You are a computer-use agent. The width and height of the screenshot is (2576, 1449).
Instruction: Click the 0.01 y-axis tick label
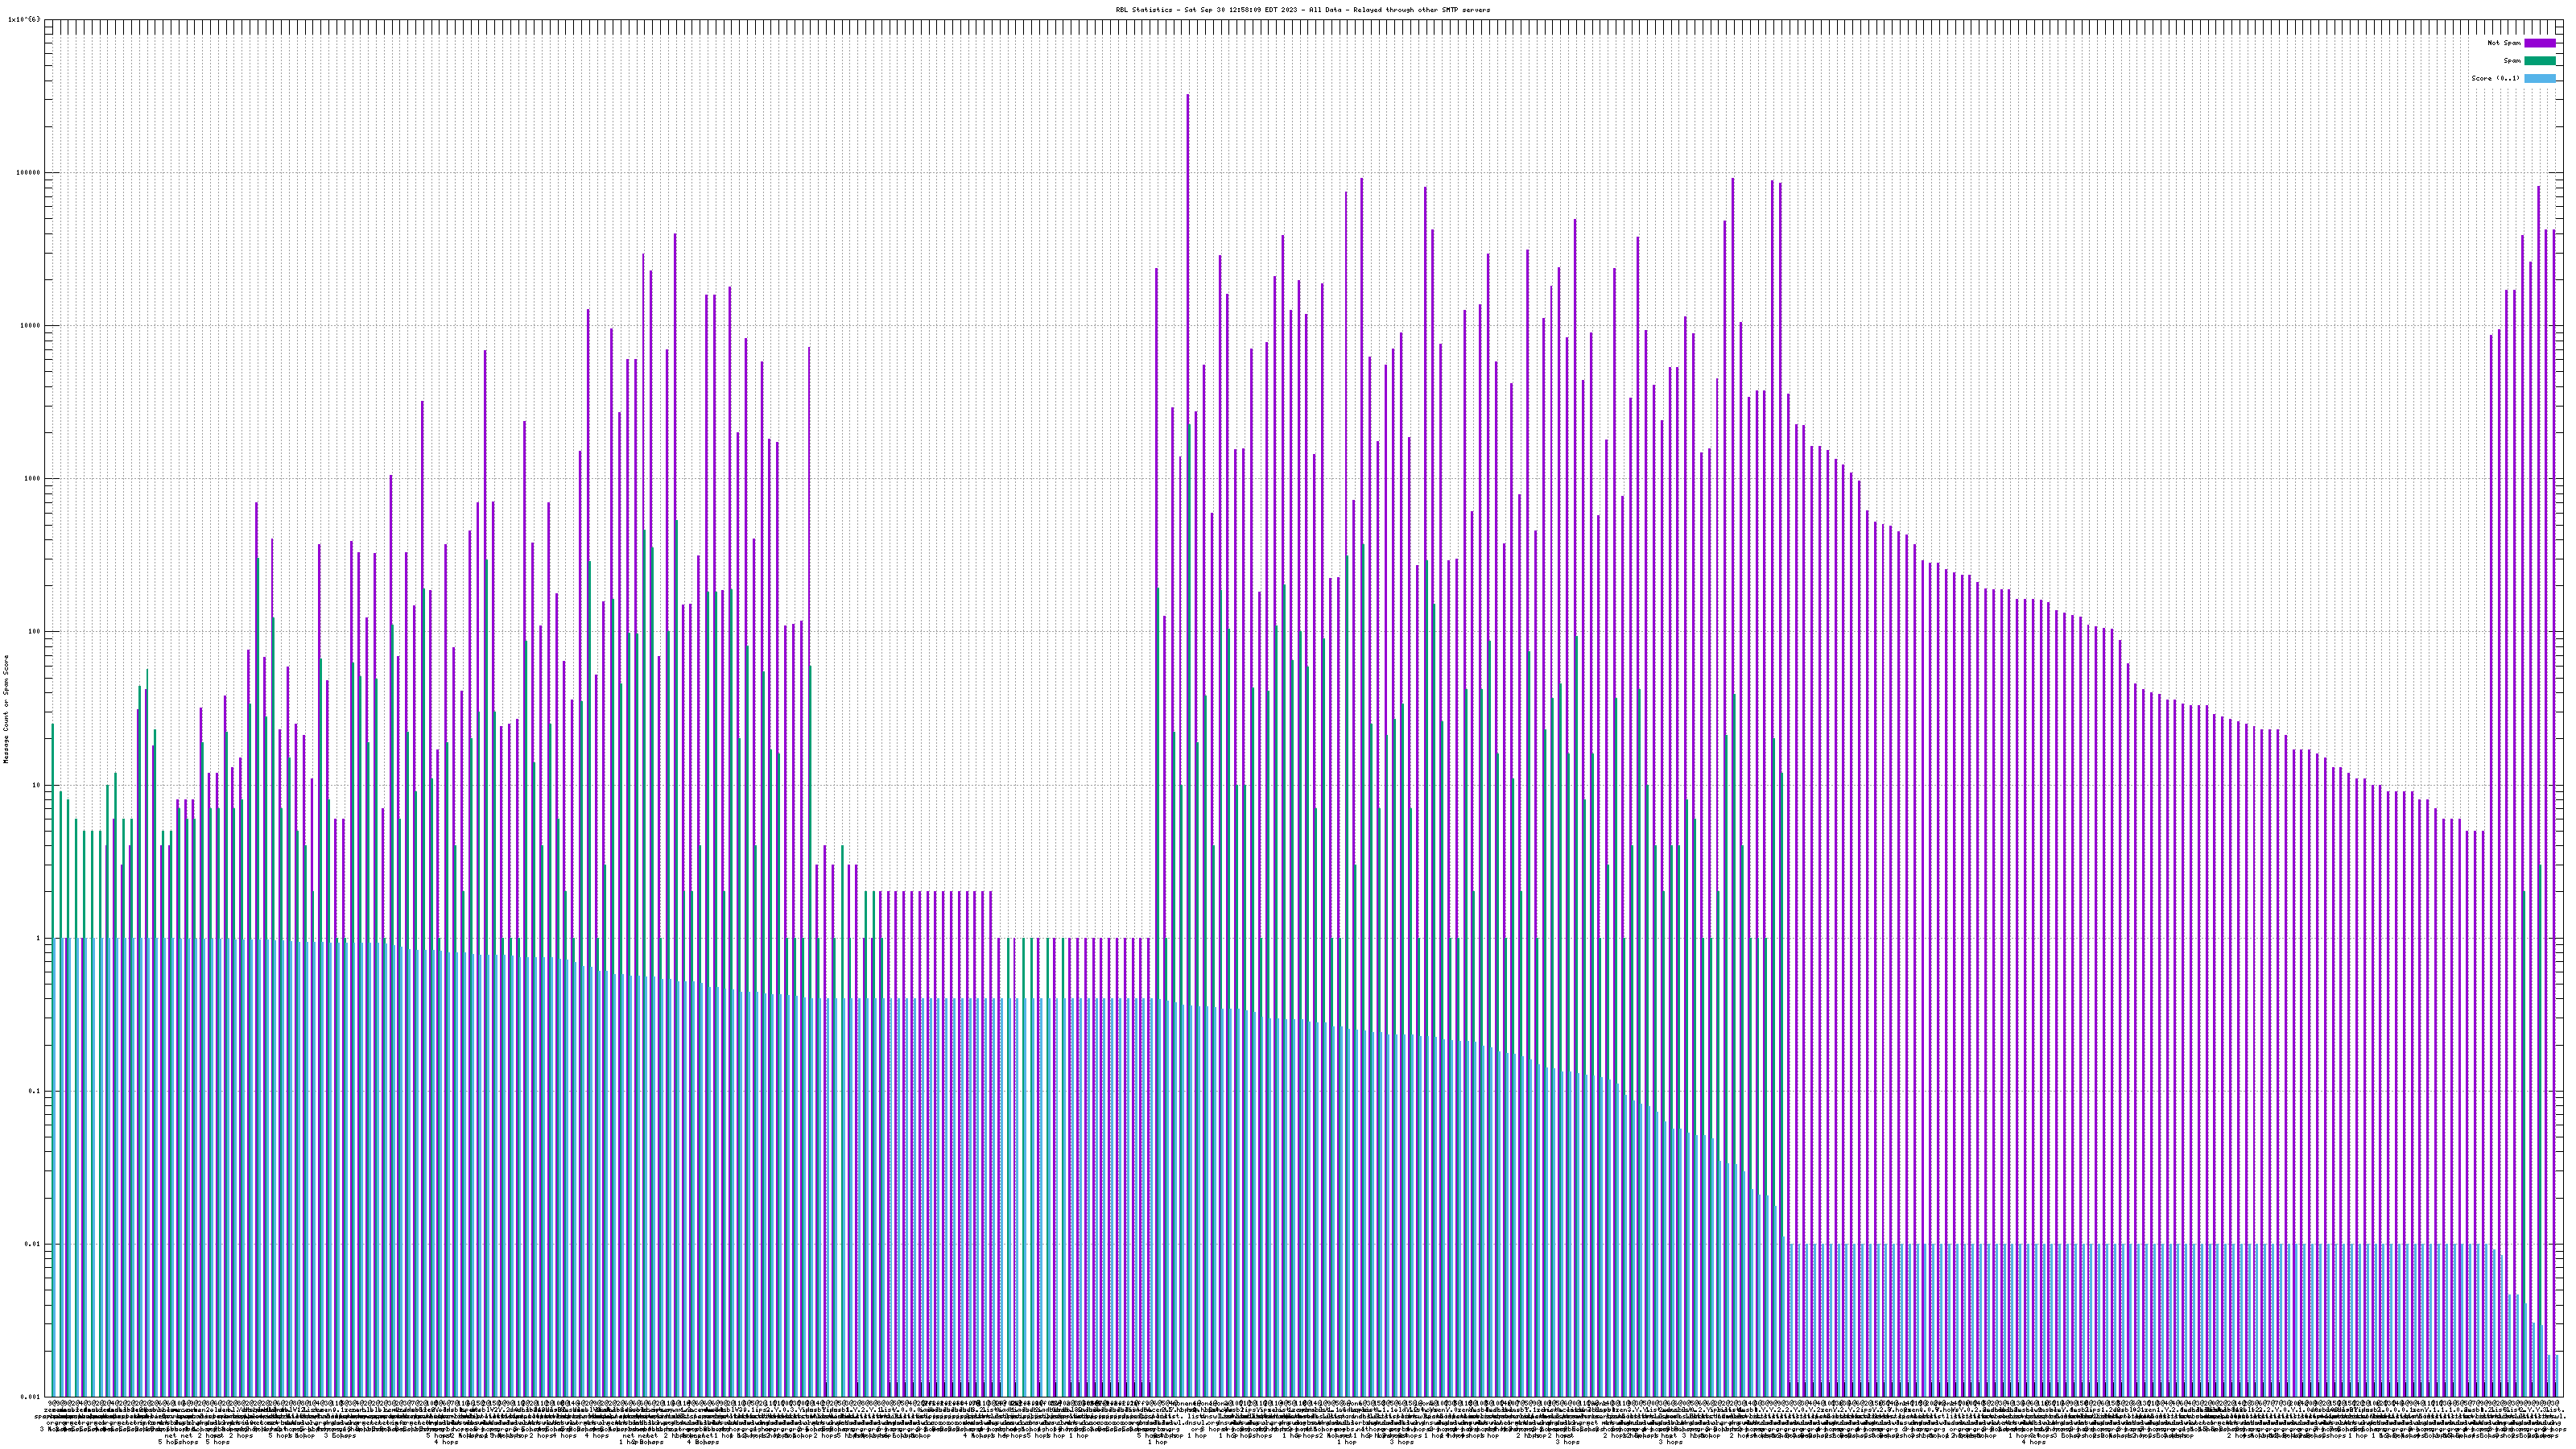point(33,1244)
